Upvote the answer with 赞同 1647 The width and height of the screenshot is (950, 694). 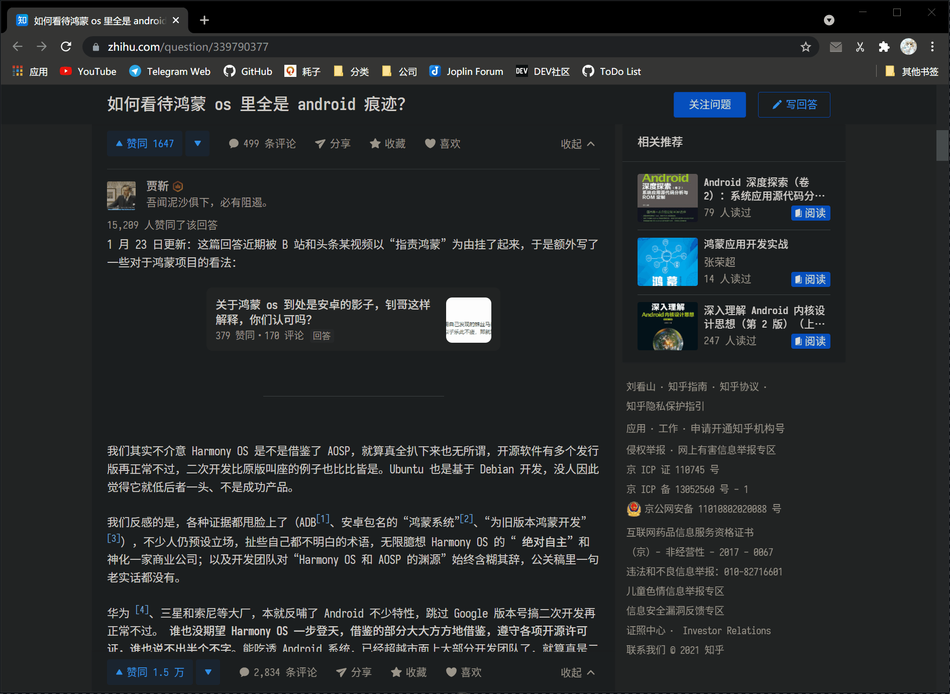point(144,143)
